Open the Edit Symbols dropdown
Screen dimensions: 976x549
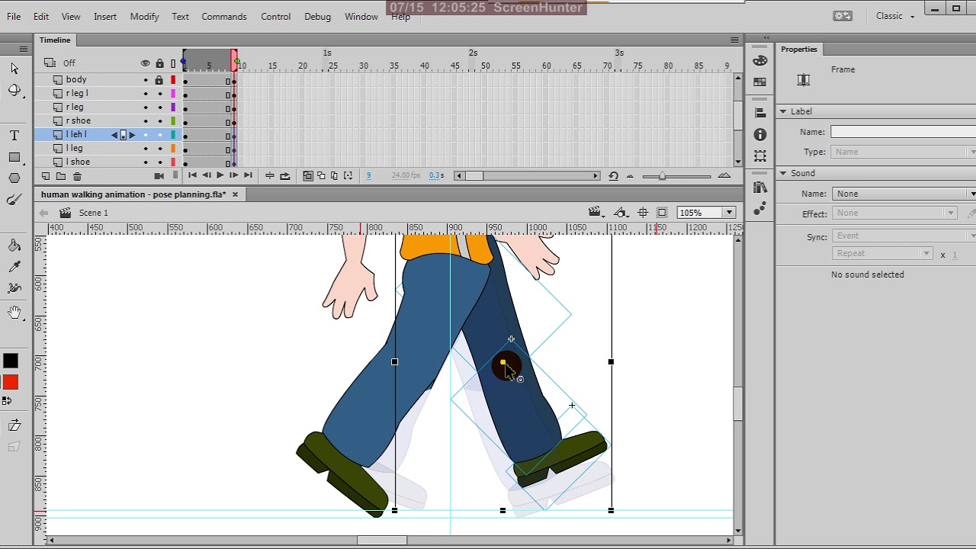[621, 213]
